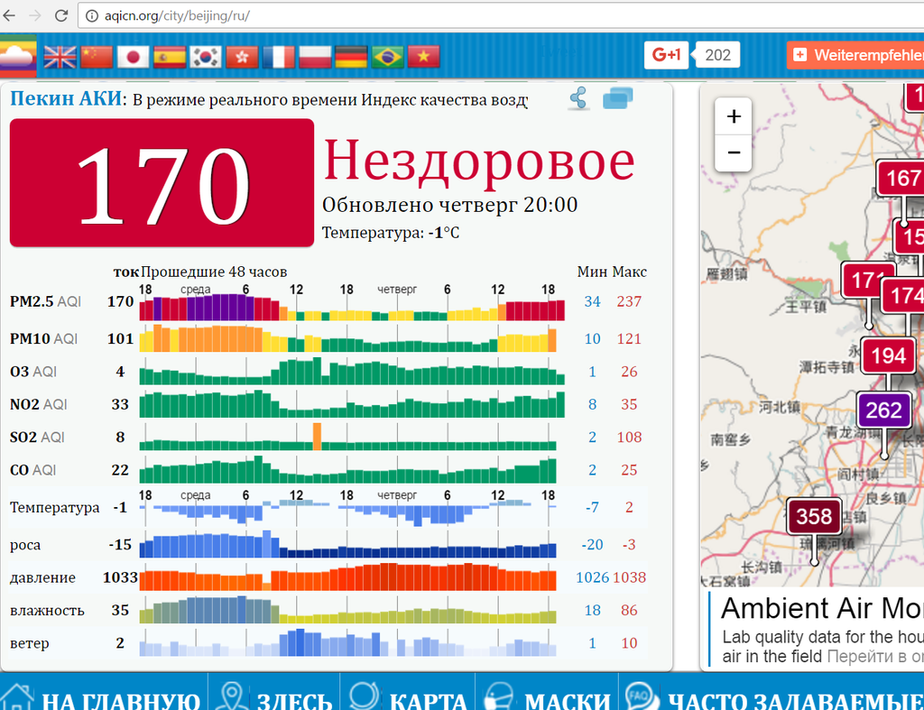Image resolution: width=924 pixels, height=710 pixels.
Task: Select map marker 194
Action: pos(888,355)
